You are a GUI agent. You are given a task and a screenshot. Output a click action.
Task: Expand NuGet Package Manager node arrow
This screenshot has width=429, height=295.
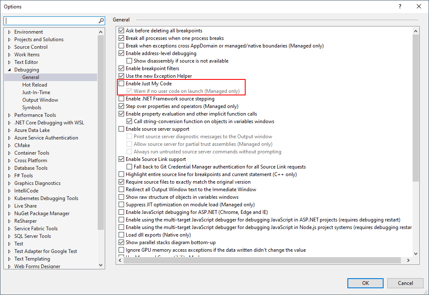pyautogui.click(x=9, y=213)
